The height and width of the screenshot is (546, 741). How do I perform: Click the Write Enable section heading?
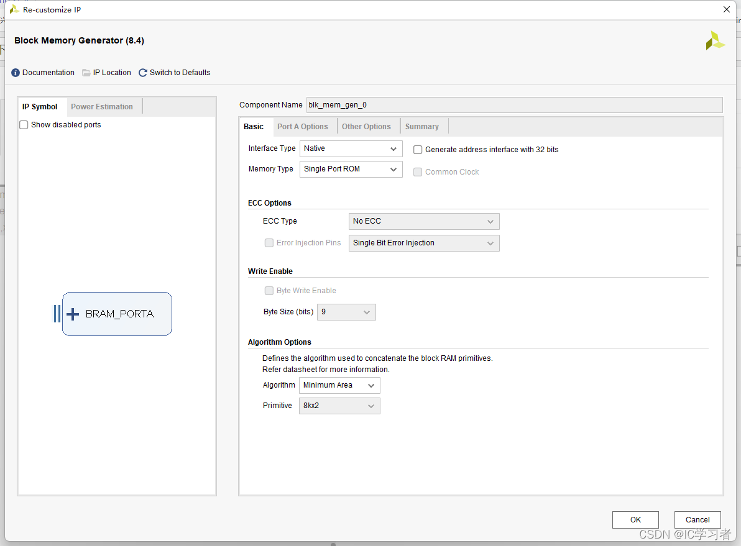click(270, 271)
